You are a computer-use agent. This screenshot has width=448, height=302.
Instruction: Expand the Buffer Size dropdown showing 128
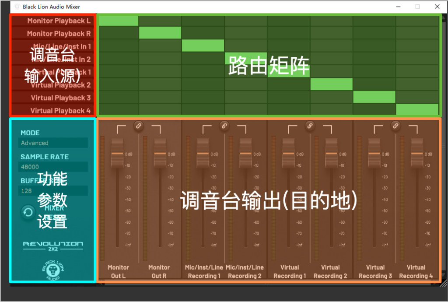[x=53, y=190]
